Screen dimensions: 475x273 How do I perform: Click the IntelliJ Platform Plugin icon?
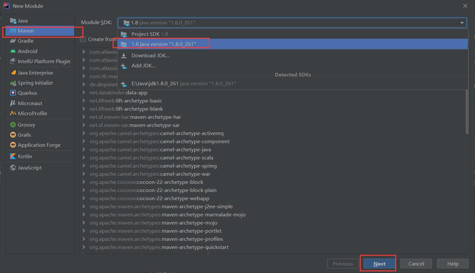coord(13,61)
